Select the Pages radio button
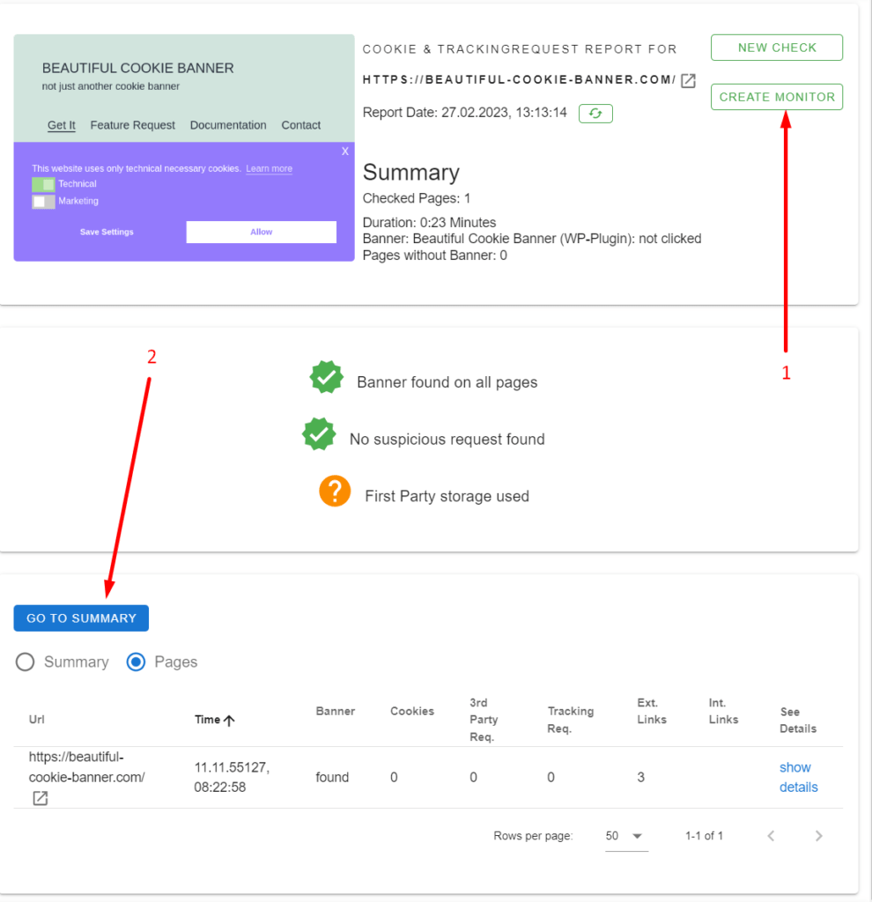Screen dimensions: 872x902 point(136,662)
